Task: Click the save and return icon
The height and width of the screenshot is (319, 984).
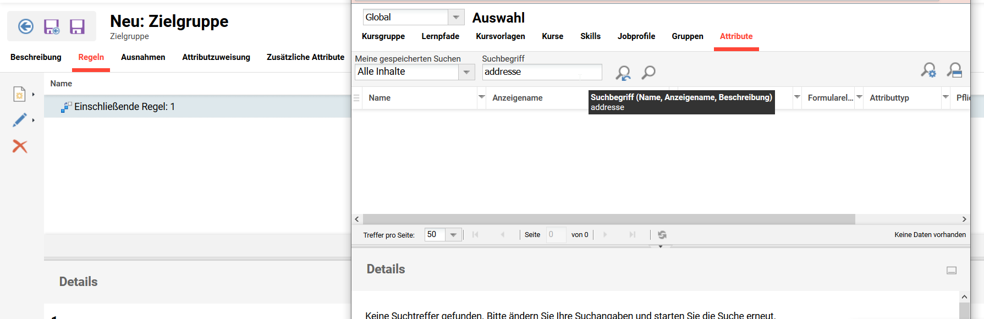Action: [x=52, y=26]
